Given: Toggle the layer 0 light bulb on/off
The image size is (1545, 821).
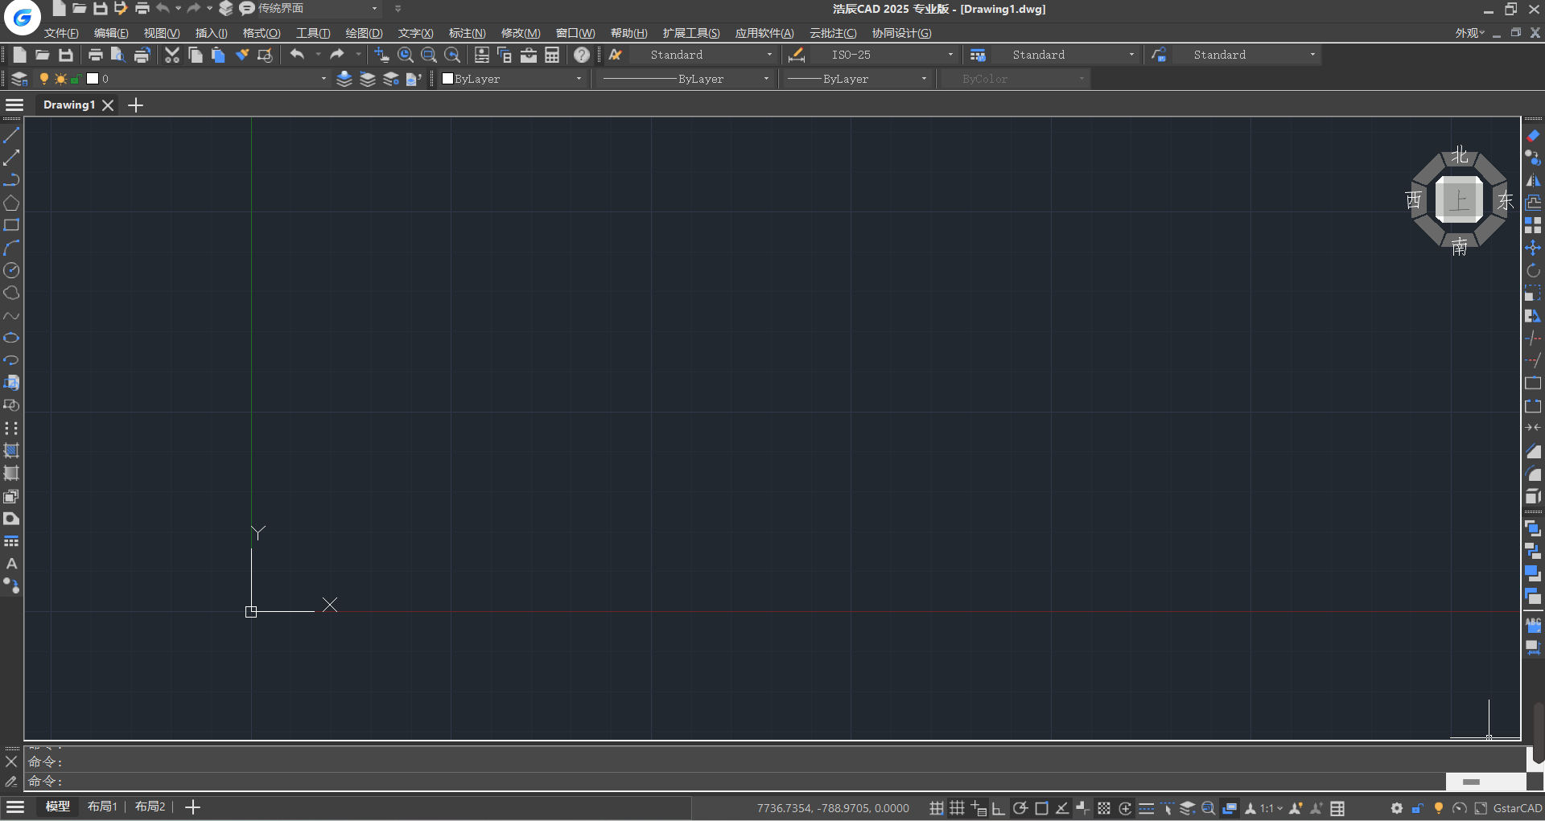Looking at the screenshot, I should click(x=44, y=79).
